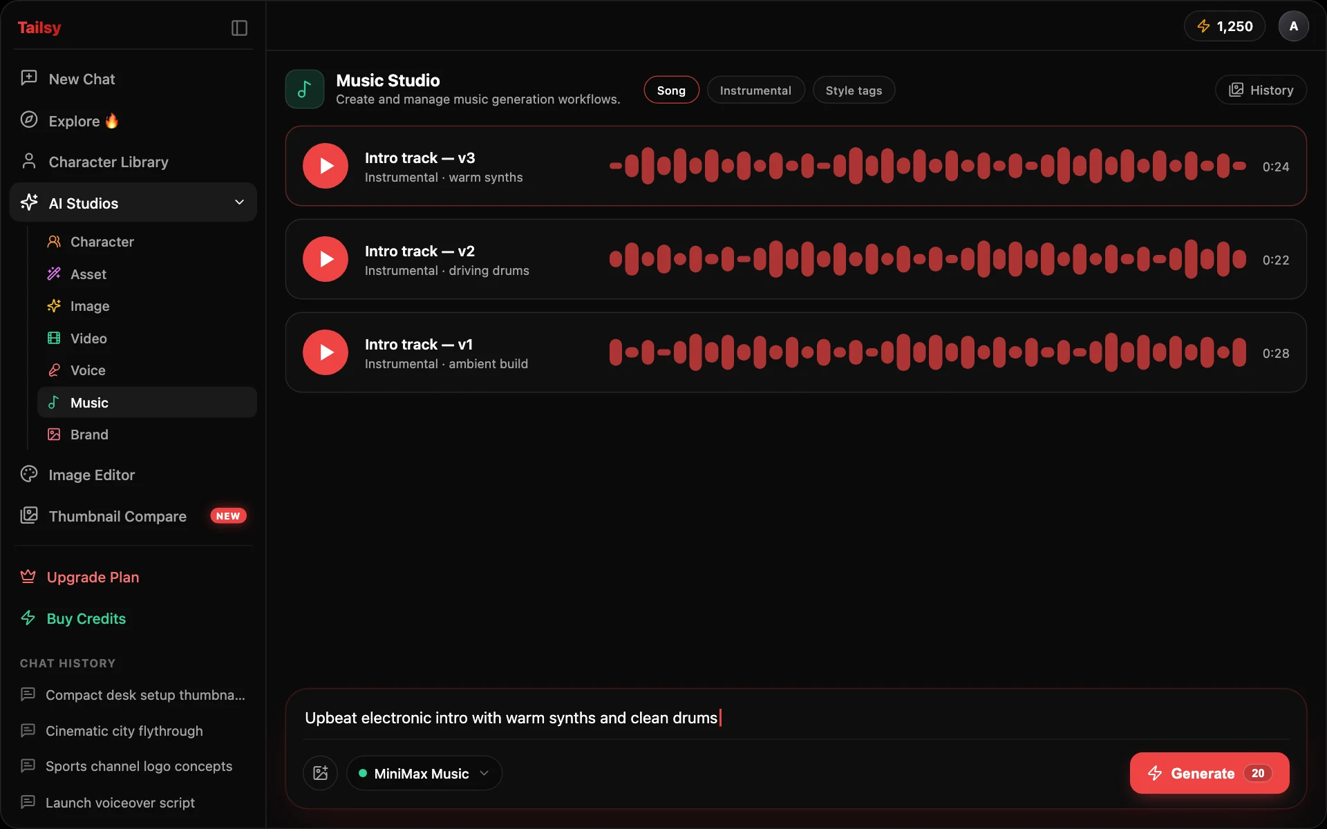Click the Video film icon
This screenshot has height=829, width=1327.
[54, 338]
